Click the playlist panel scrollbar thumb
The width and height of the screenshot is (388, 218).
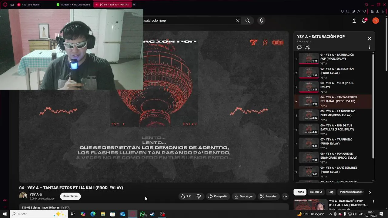click(x=373, y=106)
